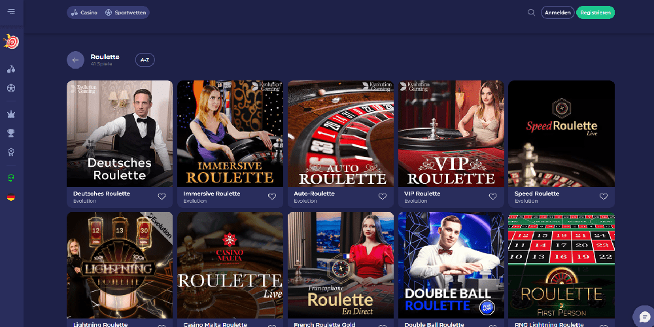Open the crown icon in sidebar
The width and height of the screenshot is (654, 327).
pyautogui.click(x=11, y=114)
